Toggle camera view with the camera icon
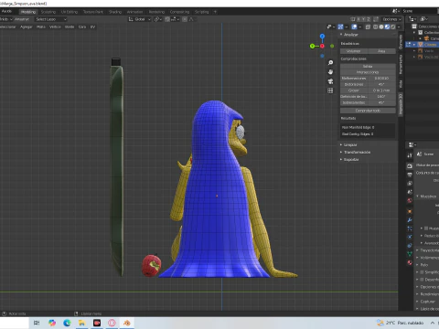The image size is (439, 329). [330, 81]
